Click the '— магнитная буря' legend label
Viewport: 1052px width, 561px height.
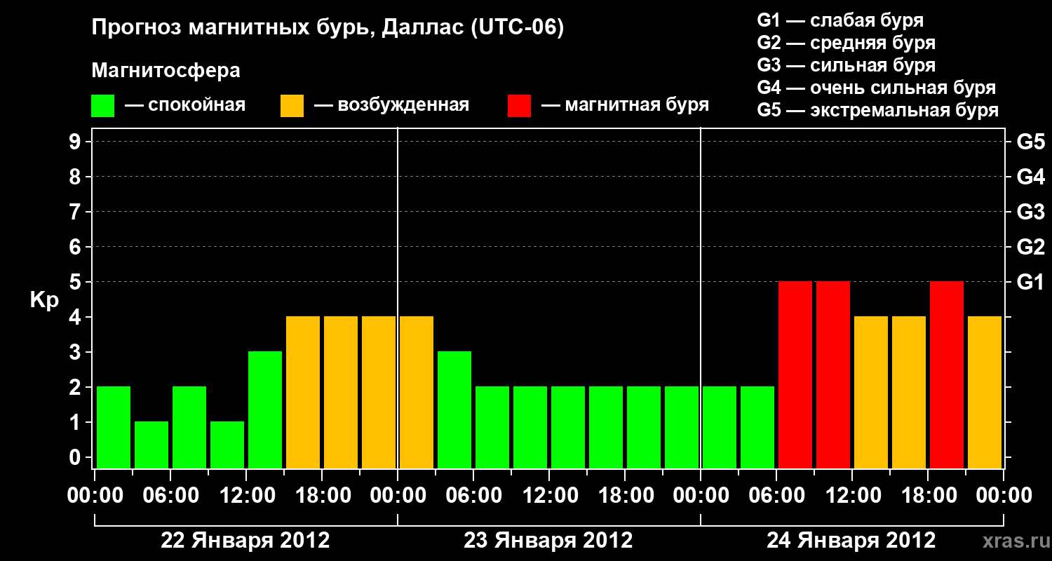click(625, 106)
